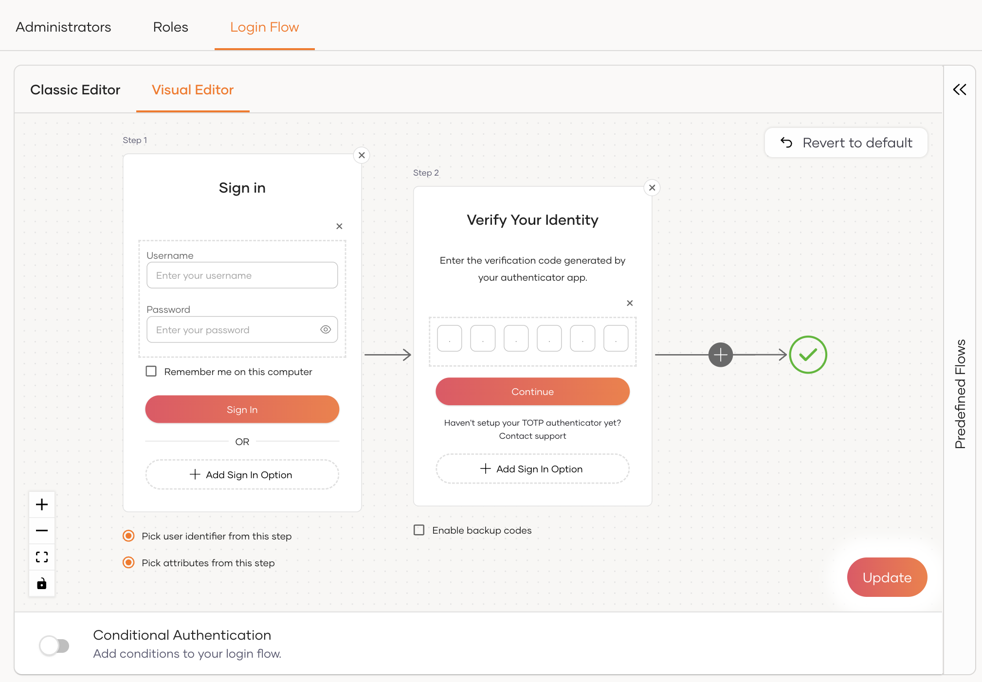Screen dimensions: 982x682
Task: Click the Update button
Action: tap(887, 577)
